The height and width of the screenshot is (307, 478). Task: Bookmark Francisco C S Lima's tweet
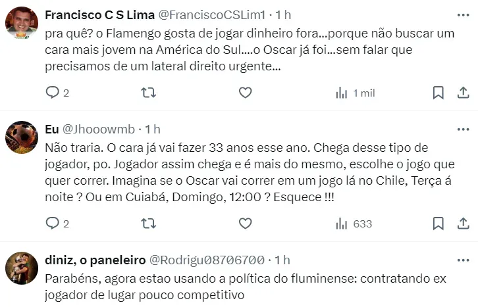(438, 93)
